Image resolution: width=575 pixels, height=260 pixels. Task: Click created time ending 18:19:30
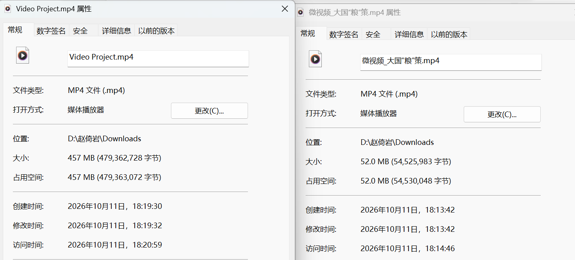115,206
